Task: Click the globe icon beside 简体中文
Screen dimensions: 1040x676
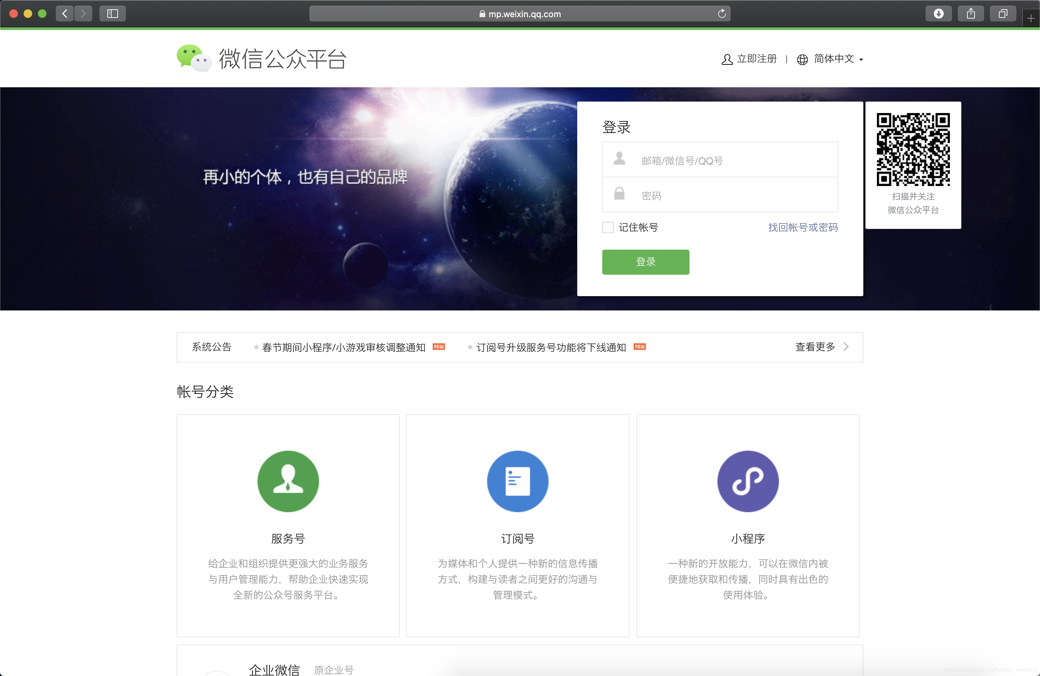Action: pos(803,59)
